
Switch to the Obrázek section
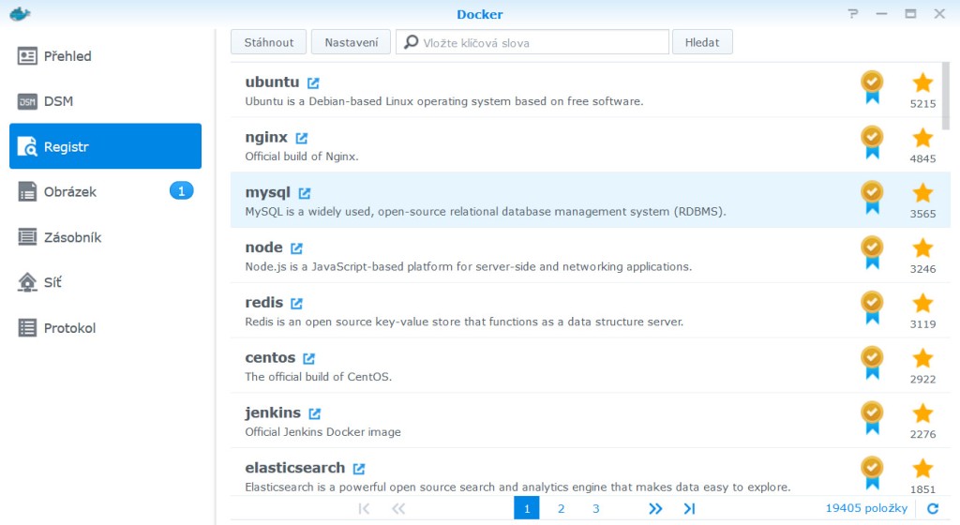pos(105,191)
